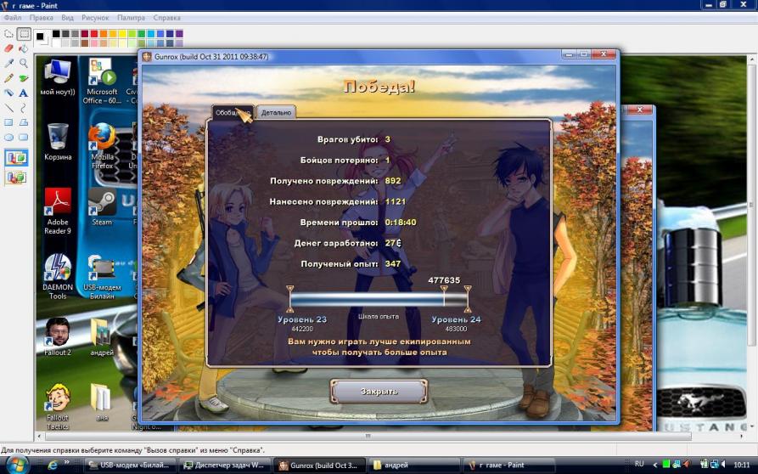Screen dimensions: 758x474
Task: Click the horizontal scrollbar below the canvas
Action: point(367,437)
